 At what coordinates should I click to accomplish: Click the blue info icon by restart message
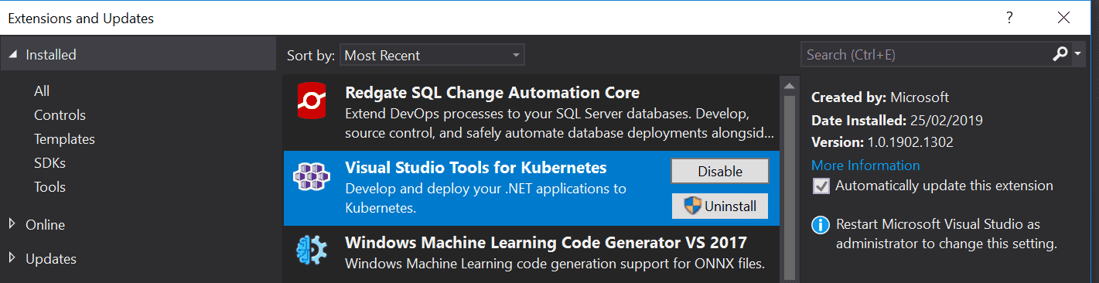pos(820,225)
